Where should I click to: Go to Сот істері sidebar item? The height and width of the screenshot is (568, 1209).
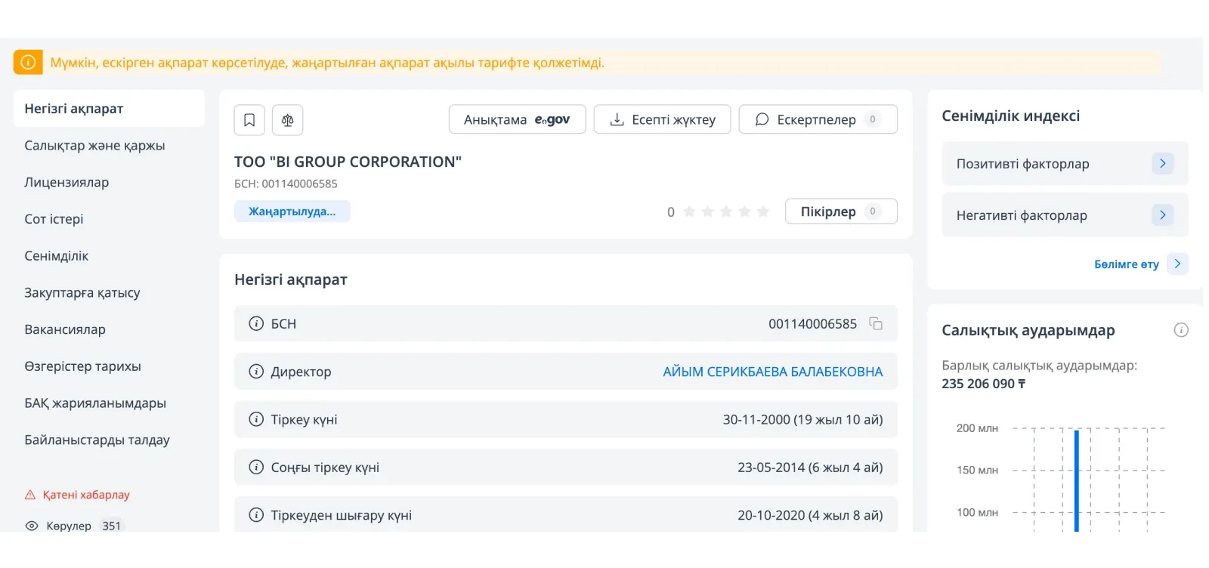54,219
